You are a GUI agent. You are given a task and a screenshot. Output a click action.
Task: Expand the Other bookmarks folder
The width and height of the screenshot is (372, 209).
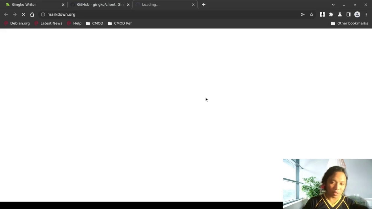coord(350,24)
